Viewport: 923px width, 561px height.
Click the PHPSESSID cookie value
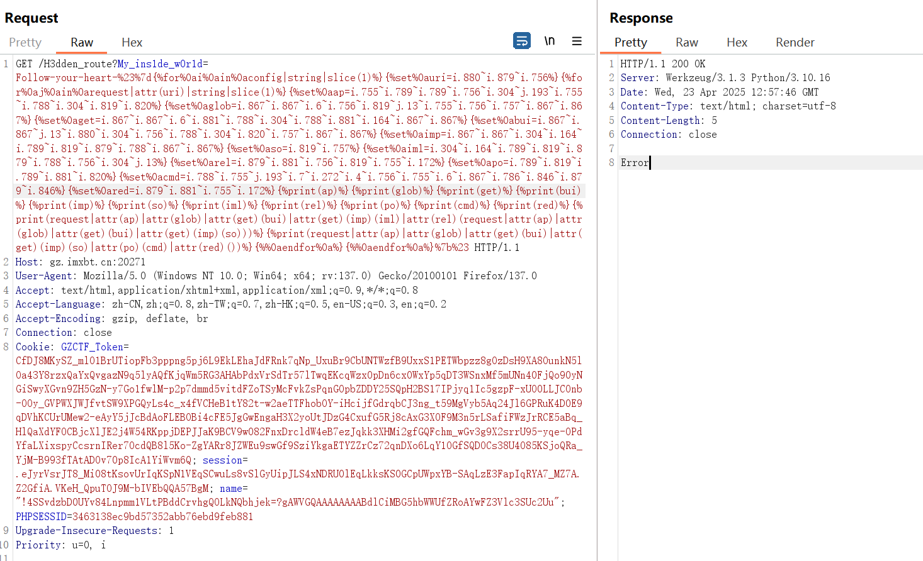click(162, 516)
